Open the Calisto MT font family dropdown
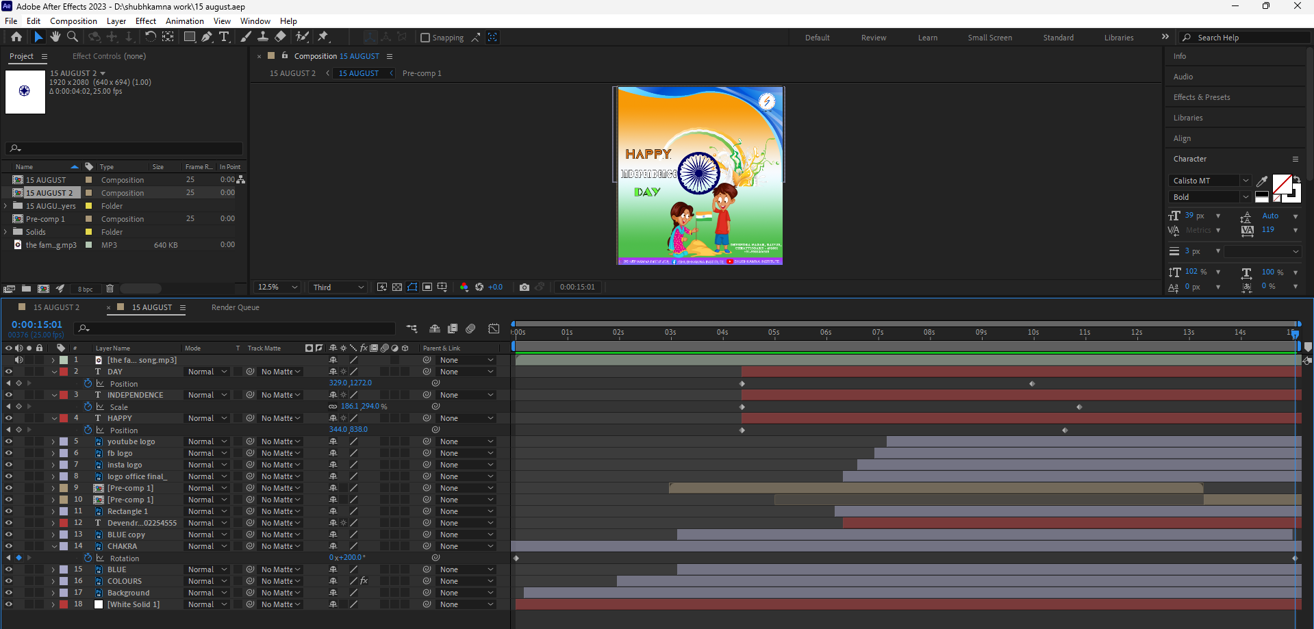This screenshot has width=1314, height=629. coord(1210,181)
